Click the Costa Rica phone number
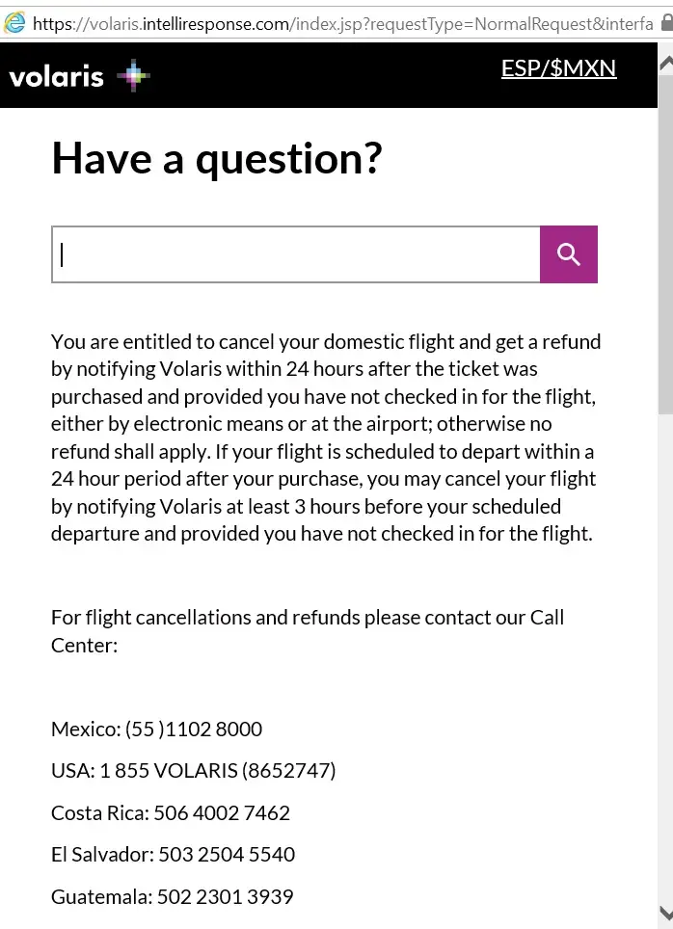Viewport: 673px width, 929px height. click(222, 812)
